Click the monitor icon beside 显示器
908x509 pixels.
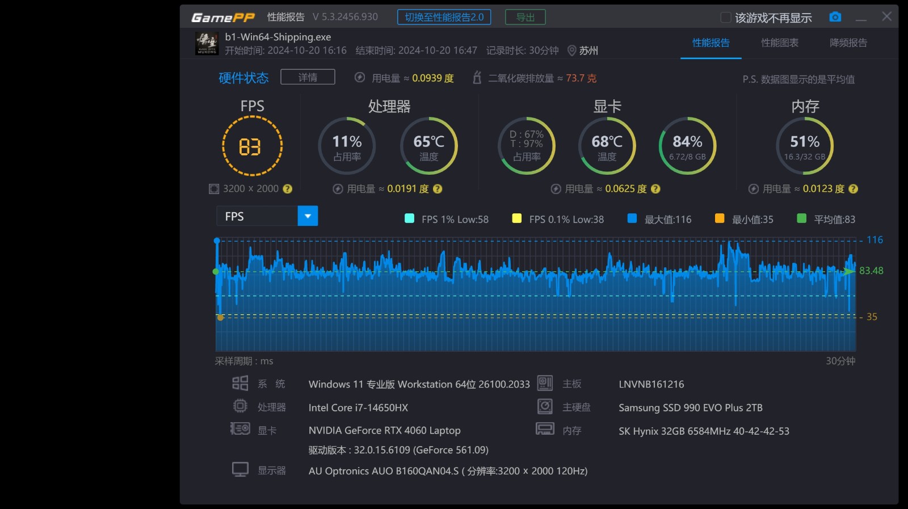tap(240, 469)
